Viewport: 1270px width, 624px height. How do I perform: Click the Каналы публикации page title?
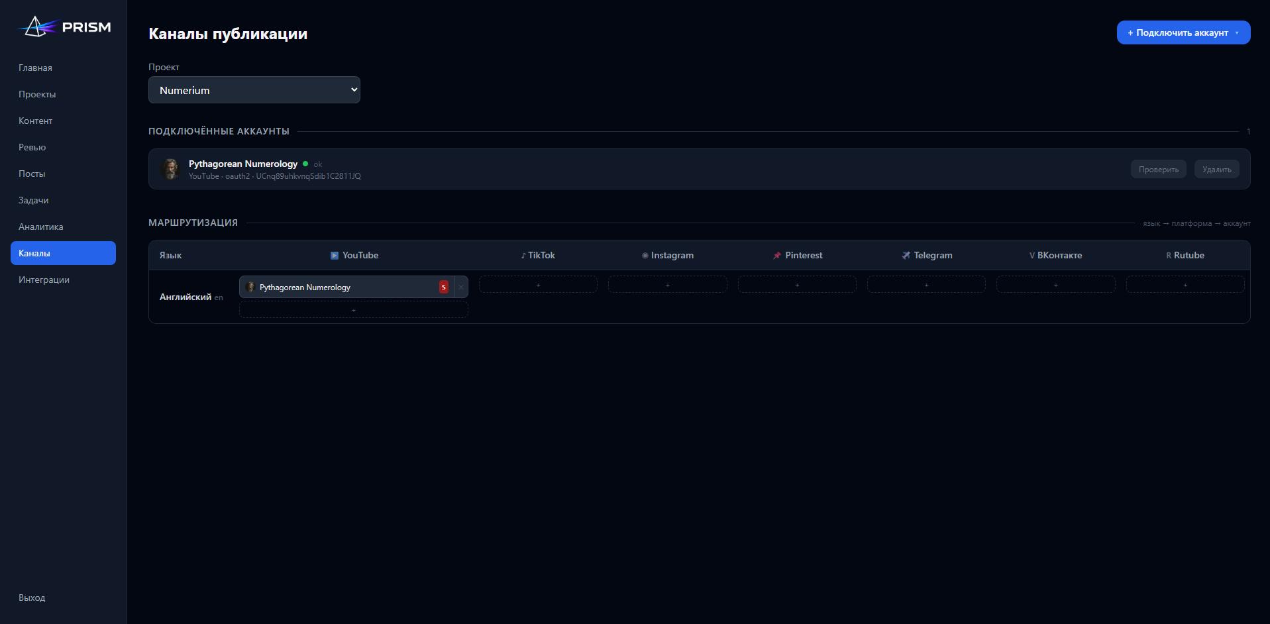tap(228, 34)
